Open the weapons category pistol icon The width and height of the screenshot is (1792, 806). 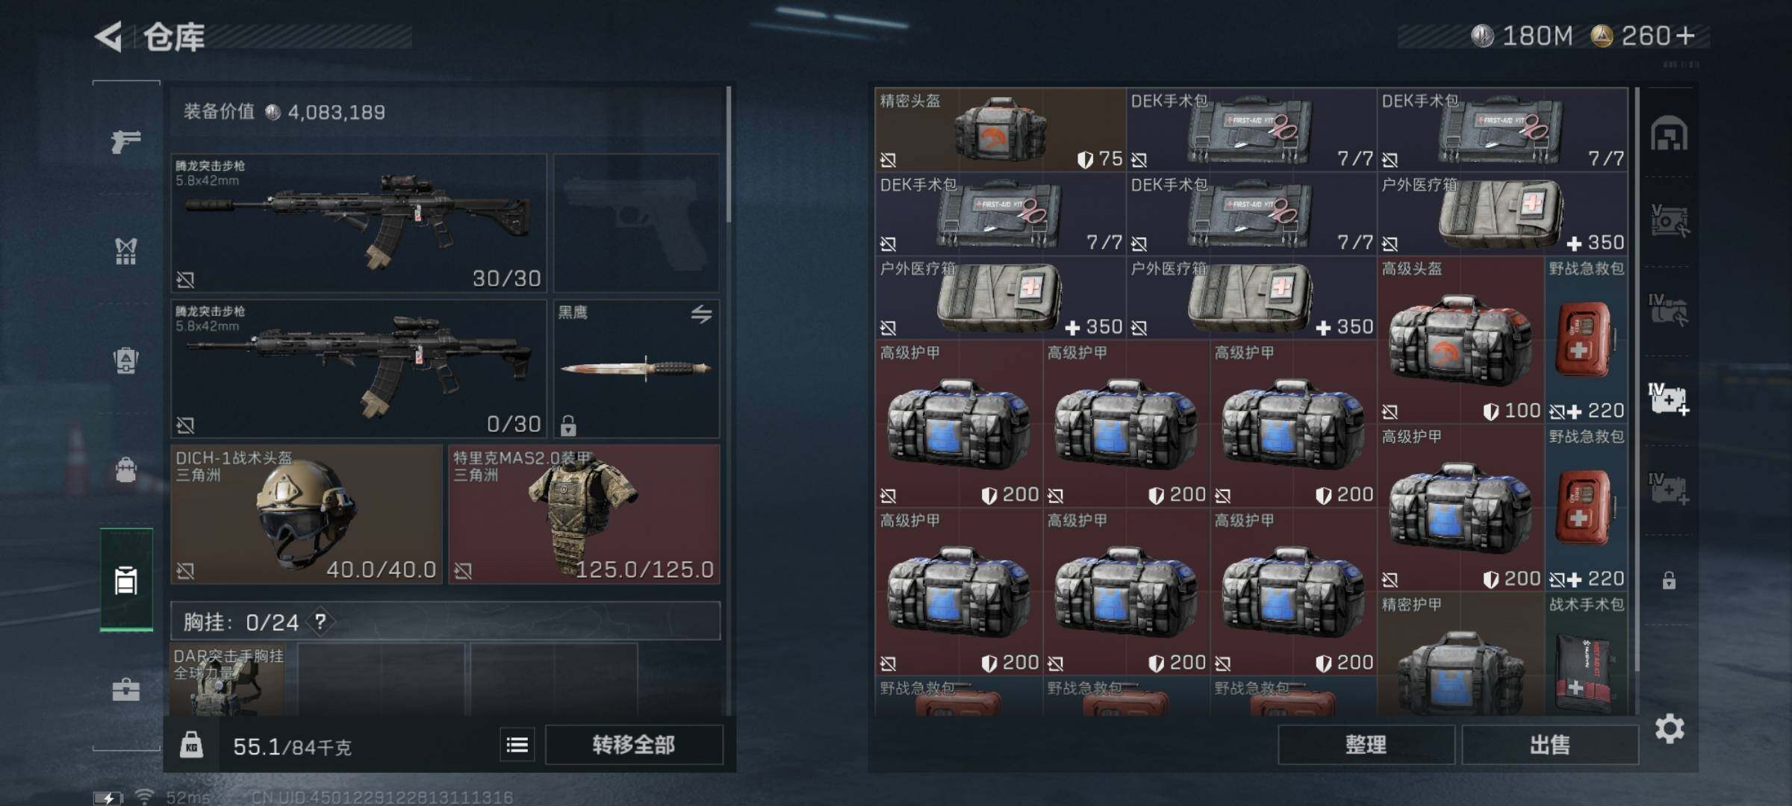click(x=125, y=141)
